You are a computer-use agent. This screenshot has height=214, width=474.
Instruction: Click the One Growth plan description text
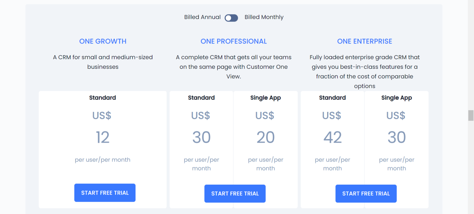point(103,62)
